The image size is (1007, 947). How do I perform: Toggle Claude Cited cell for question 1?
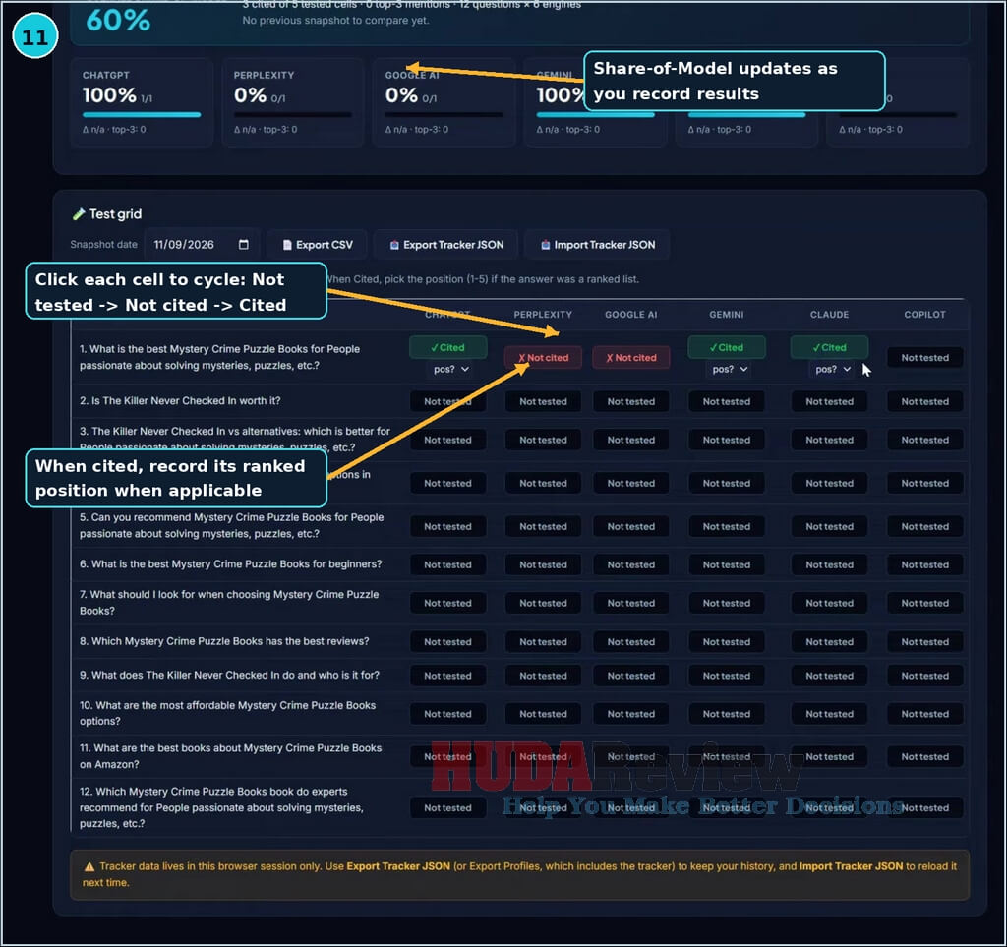coord(829,347)
